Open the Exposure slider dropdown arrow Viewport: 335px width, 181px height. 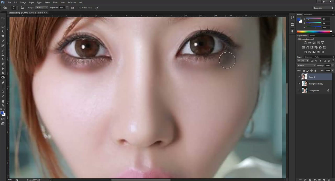click(67, 8)
